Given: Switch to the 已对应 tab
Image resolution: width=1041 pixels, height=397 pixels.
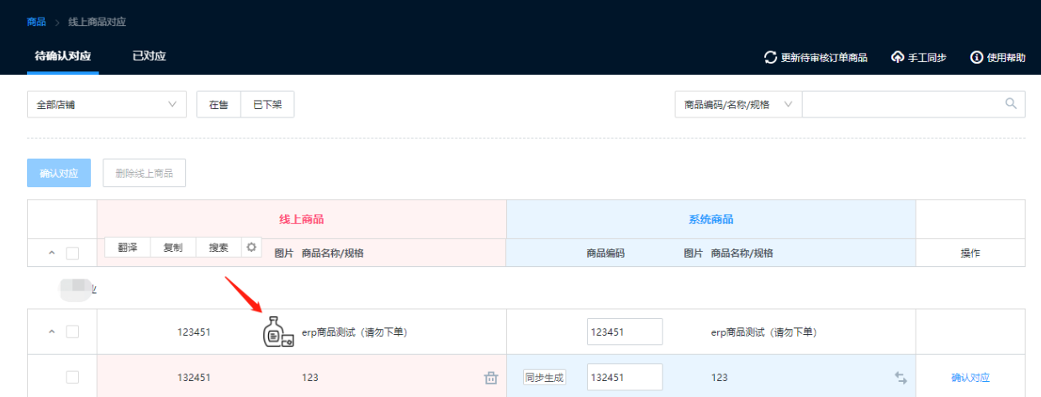Looking at the screenshot, I should pyautogui.click(x=149, y=56).
